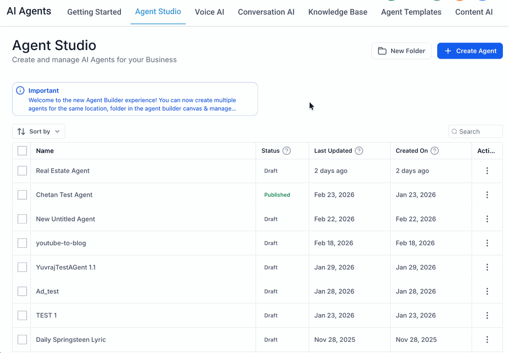Click the Published status of Chetan Test Agent
This screenshot has height=353, width=509.
coord(277,195)
